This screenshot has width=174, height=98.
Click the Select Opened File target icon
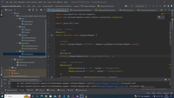29,10
